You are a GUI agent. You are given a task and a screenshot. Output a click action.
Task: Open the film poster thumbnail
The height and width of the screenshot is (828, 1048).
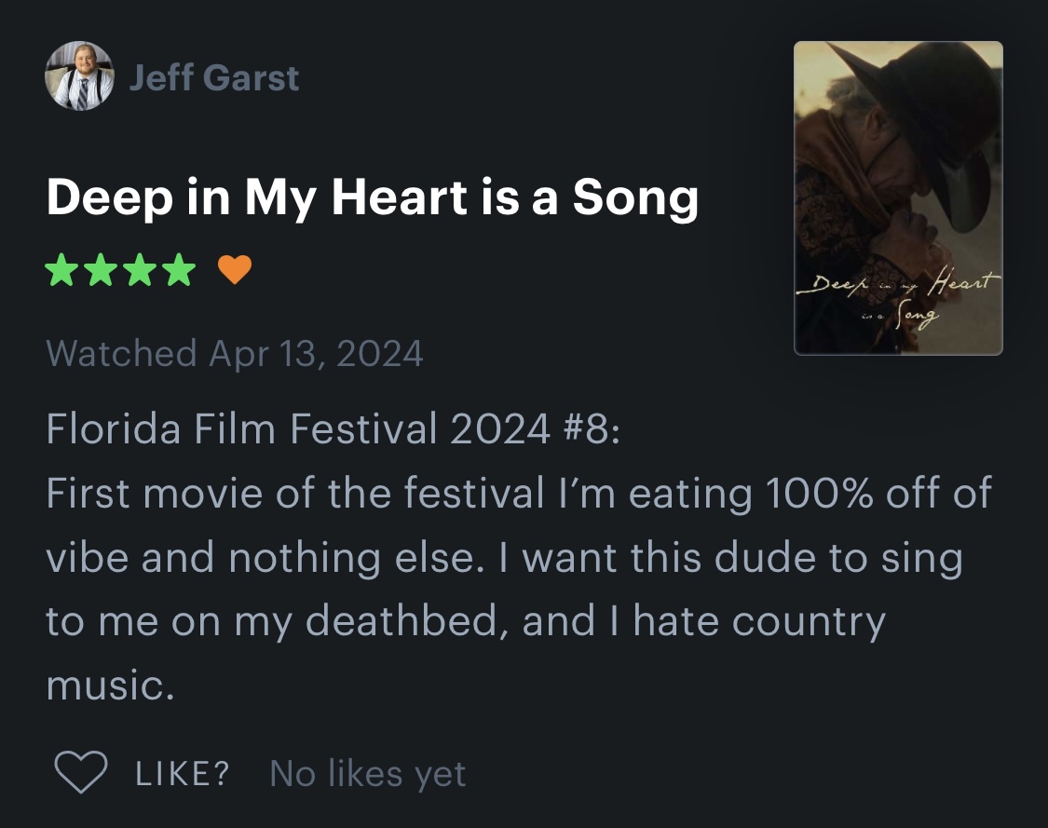[898, 198]
